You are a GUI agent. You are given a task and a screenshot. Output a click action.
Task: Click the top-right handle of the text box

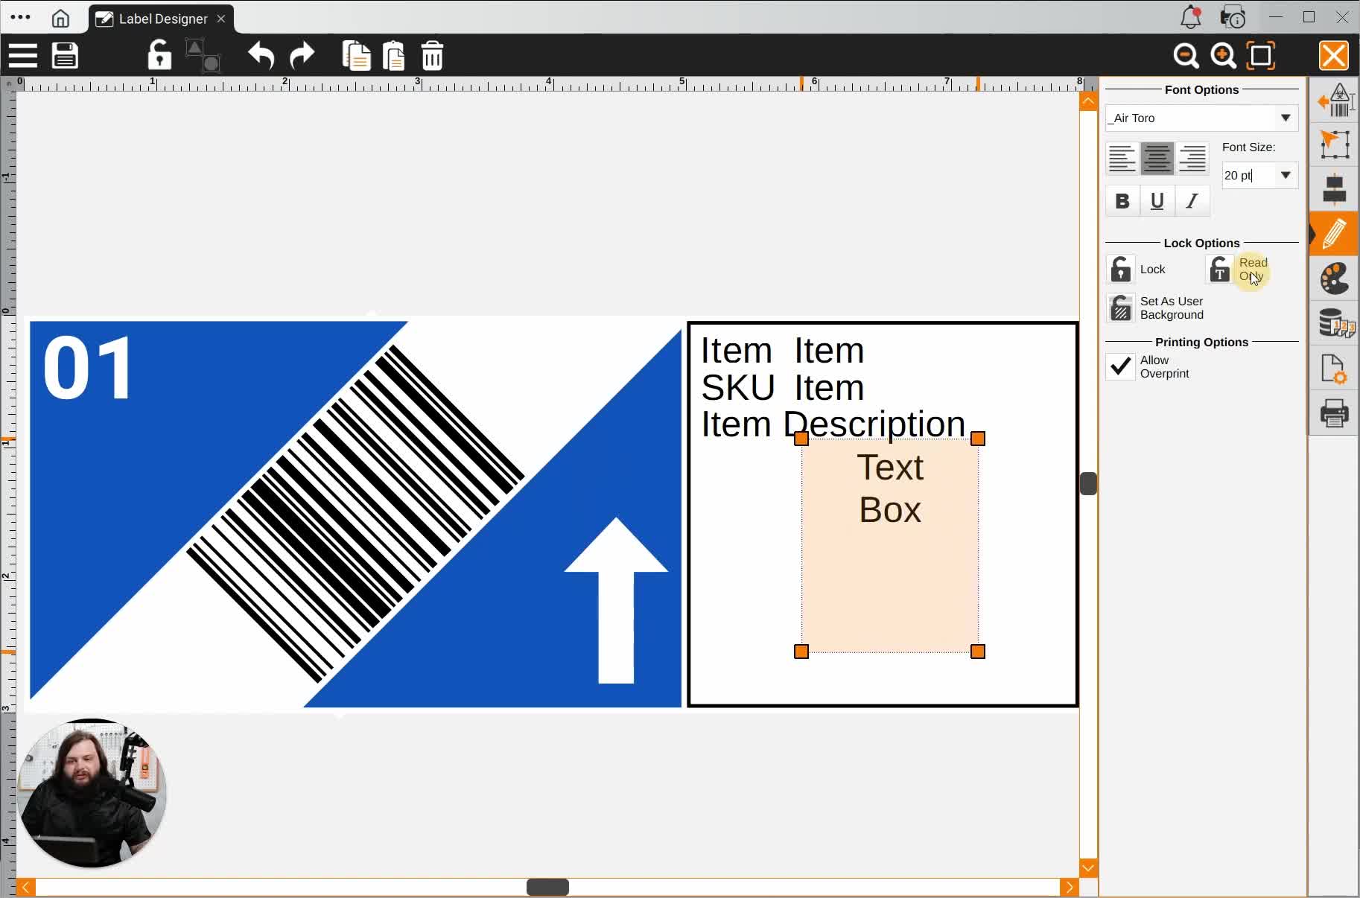(979, 439)
